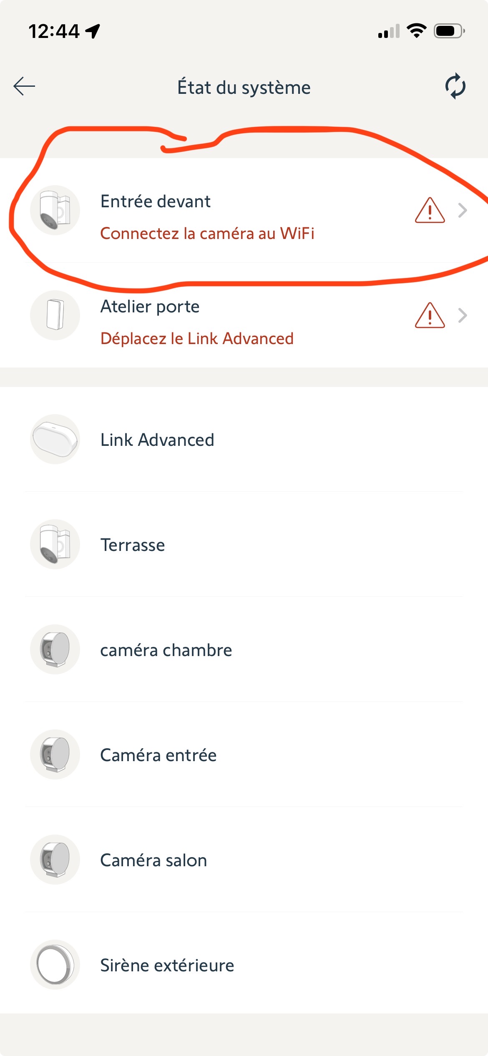
Task: Select Terrasse from the device list
Action: [x=133, y=545]
